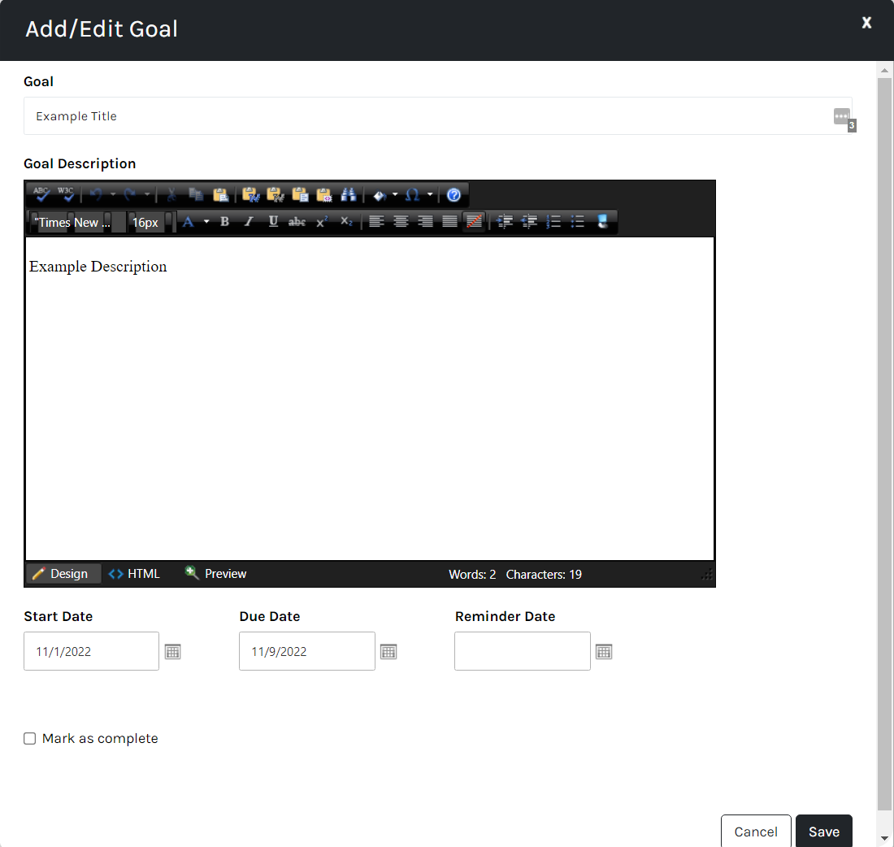
Task: Open the Due Date calendar picker
Action: (x=388, y=651)
